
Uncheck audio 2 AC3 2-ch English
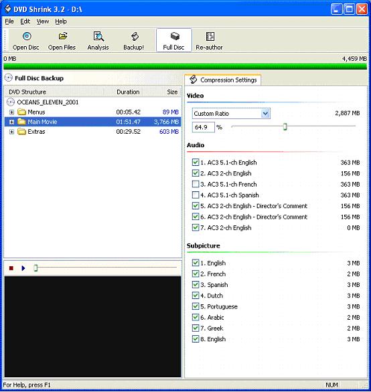tap(196, 173)
